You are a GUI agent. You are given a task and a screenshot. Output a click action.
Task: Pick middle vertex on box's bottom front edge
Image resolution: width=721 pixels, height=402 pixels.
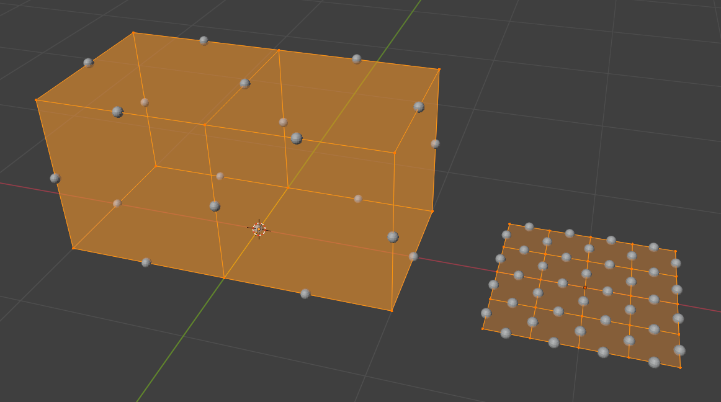pyautogui.click(x=224, y=278)
